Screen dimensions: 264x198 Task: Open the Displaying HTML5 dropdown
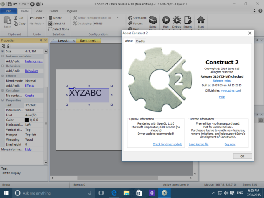click(123, 23)
